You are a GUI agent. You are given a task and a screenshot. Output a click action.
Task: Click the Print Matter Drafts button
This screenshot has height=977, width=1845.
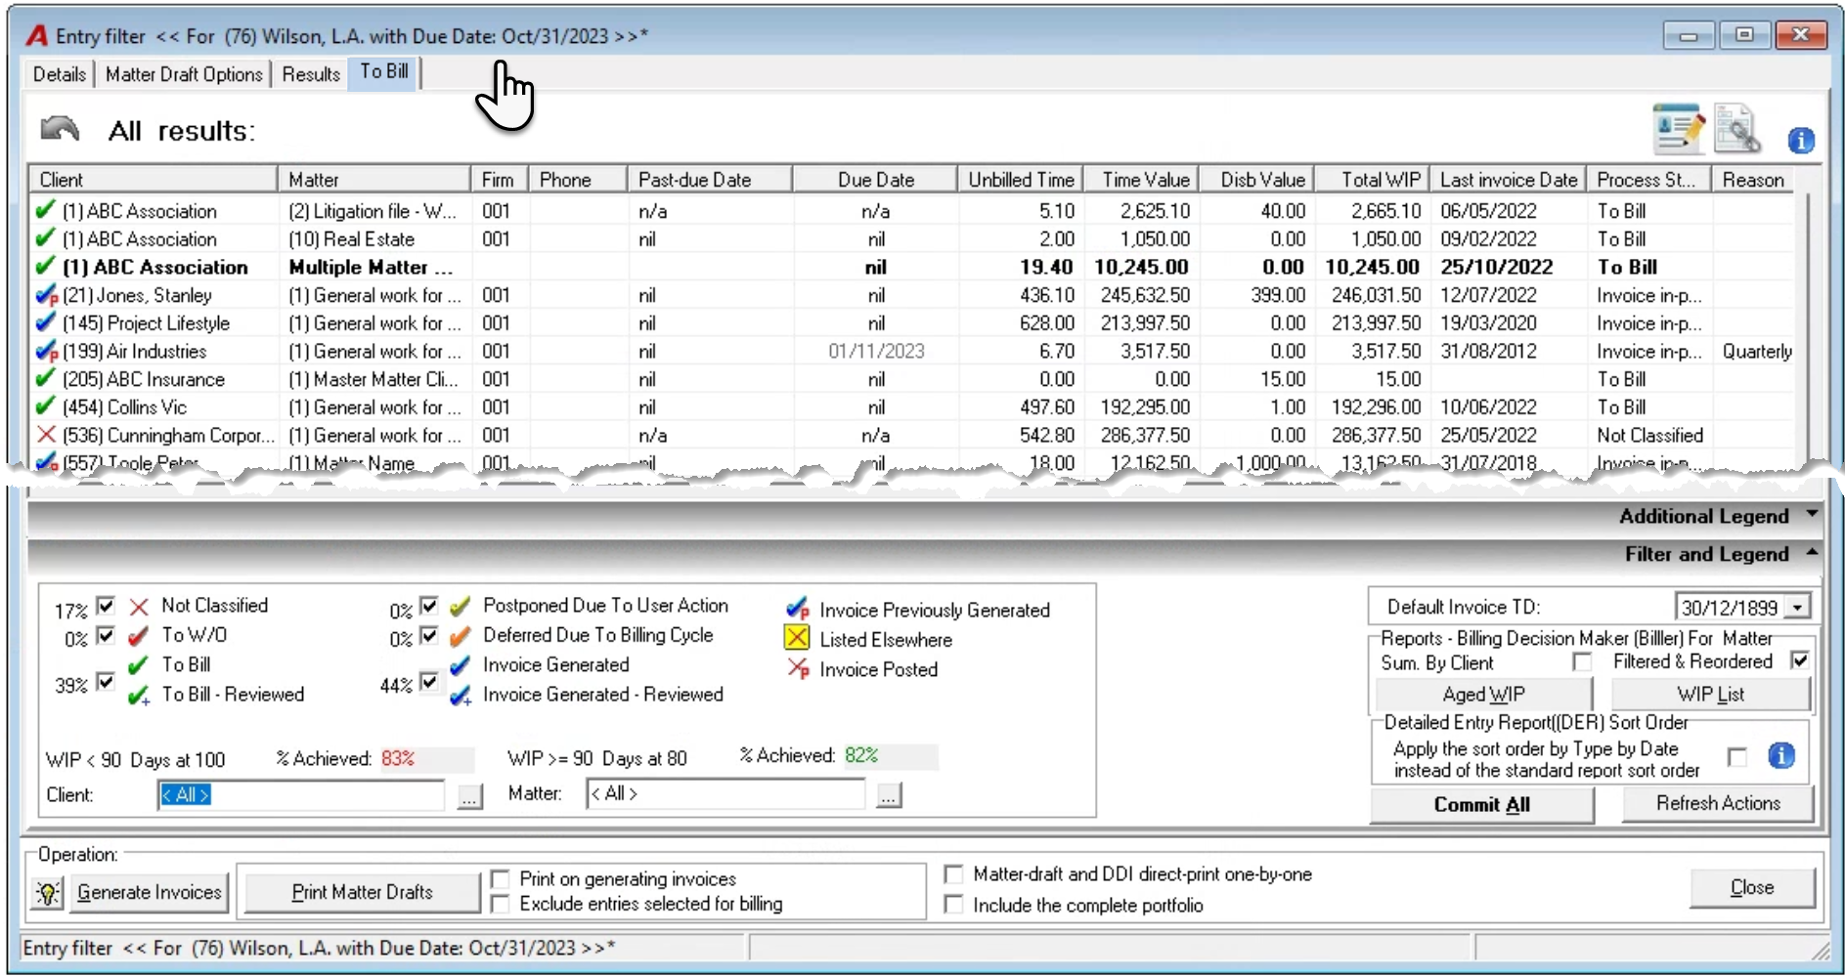coord(362,892)
